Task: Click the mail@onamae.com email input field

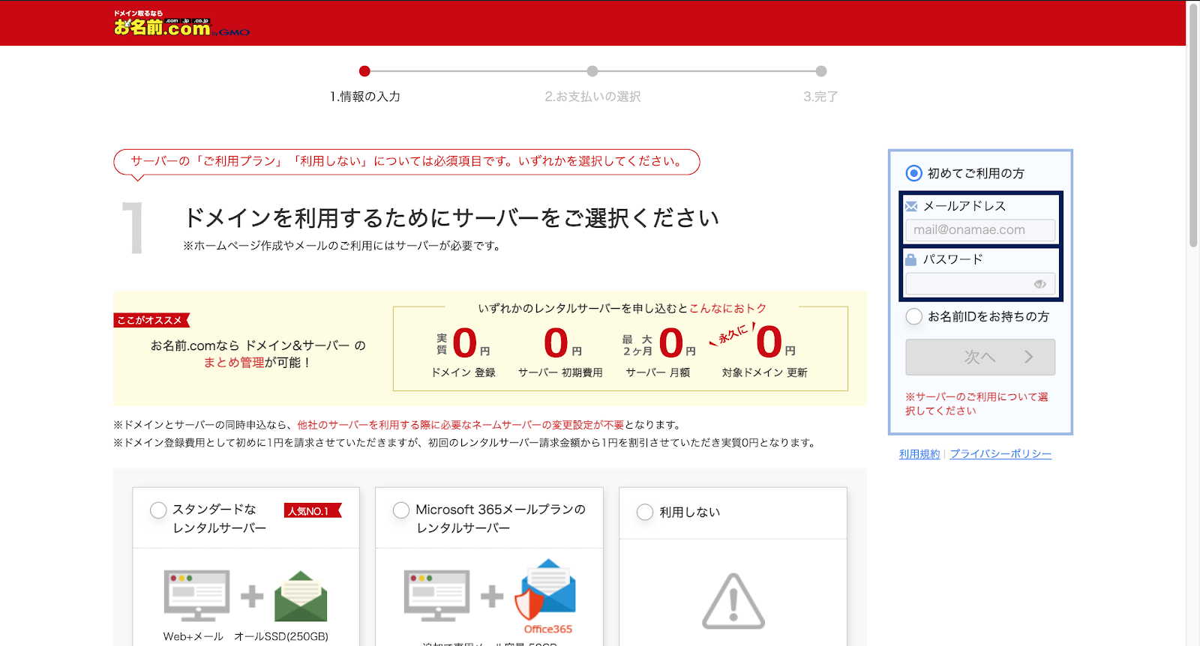Action: (x=980, y=230)
